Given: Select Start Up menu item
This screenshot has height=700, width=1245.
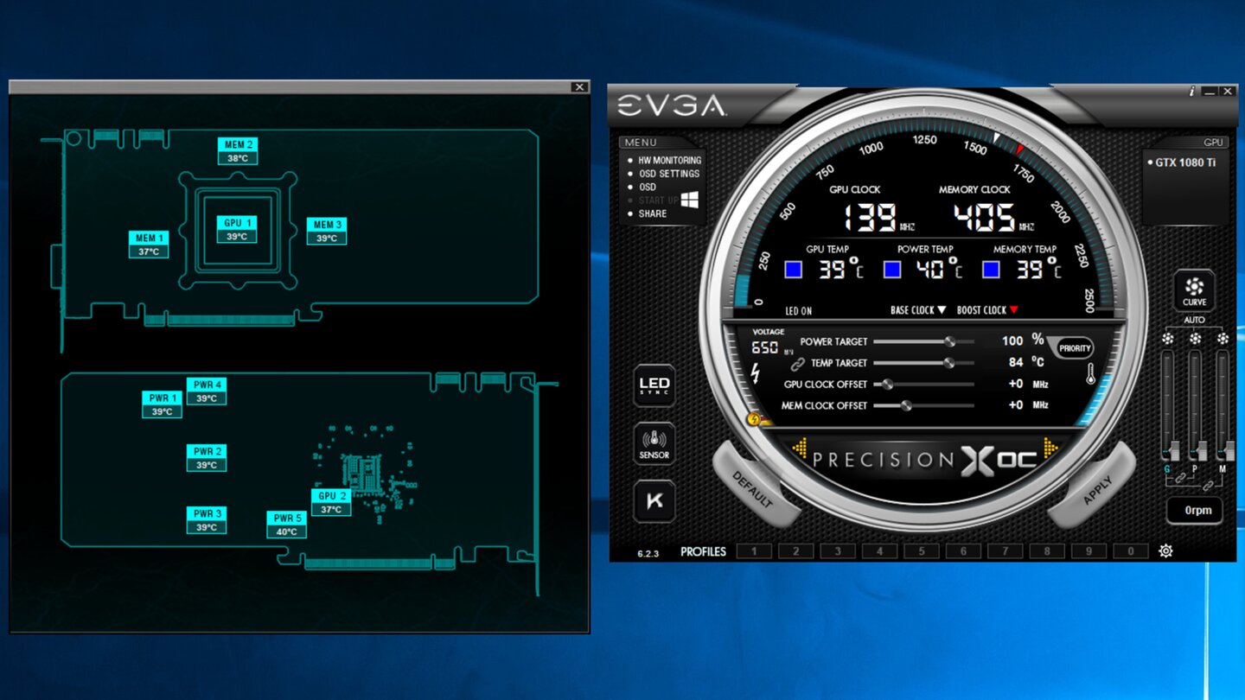Looking at the screenshot, I should [658, 200].
